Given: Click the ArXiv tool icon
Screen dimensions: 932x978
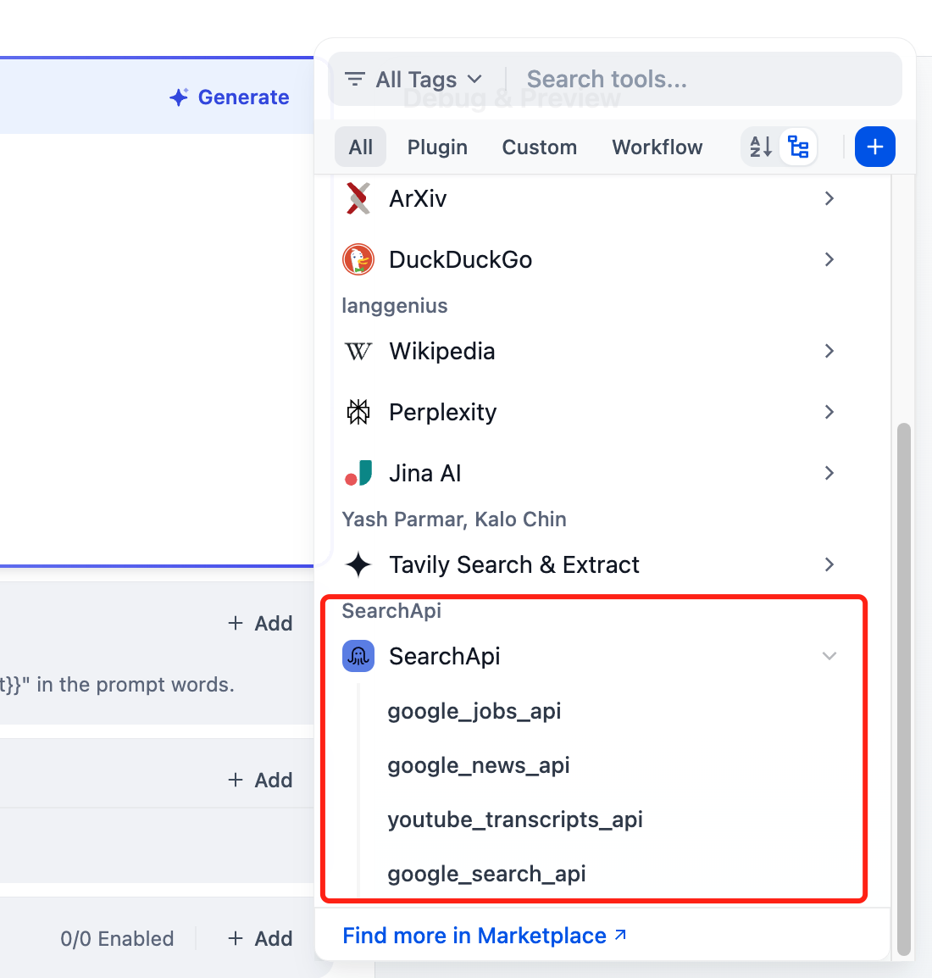Looking at the screenshot, I should point(358,198).
